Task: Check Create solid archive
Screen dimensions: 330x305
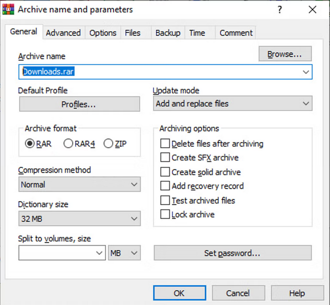Action: click(200, 172)
